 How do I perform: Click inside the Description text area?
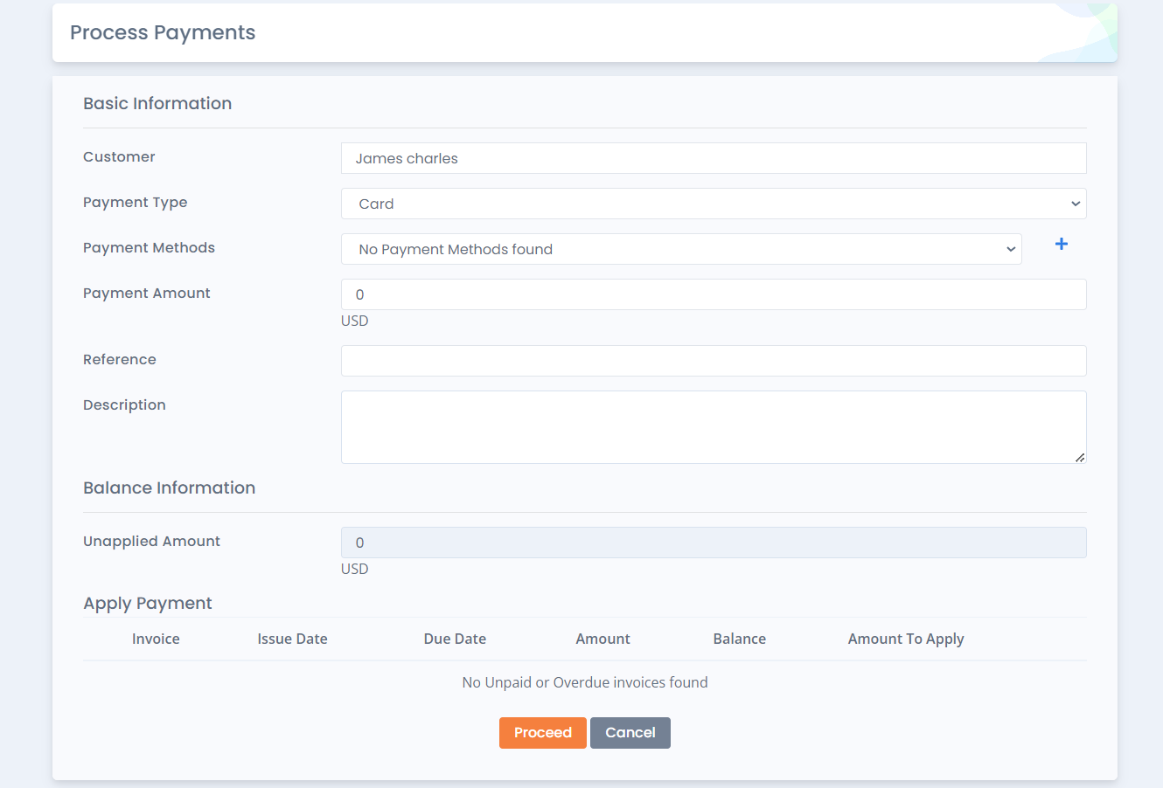coord(714,426)
